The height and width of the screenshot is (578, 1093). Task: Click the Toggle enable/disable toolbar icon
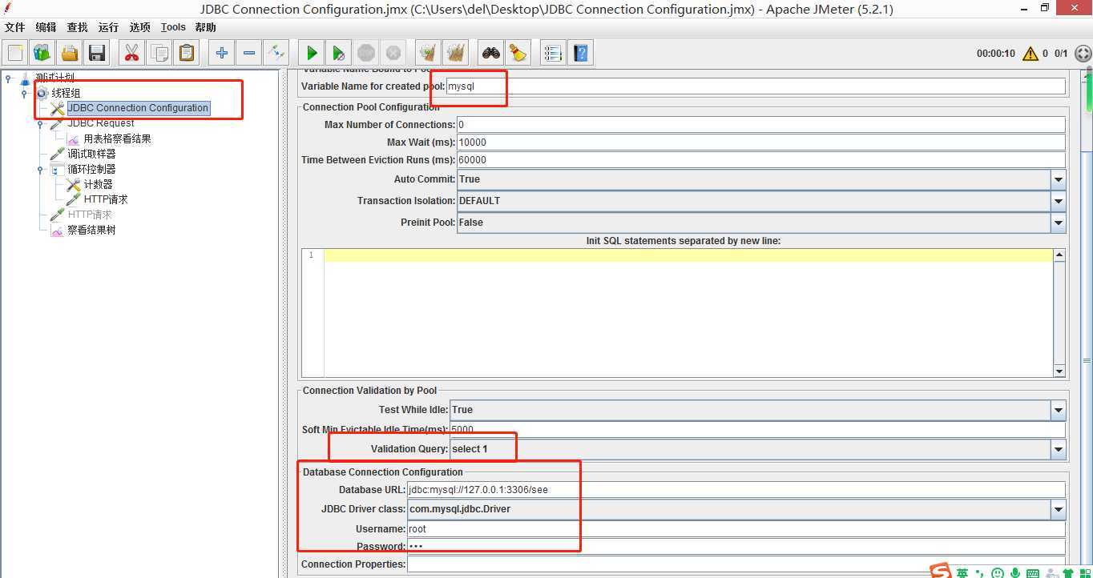point(276,53)
